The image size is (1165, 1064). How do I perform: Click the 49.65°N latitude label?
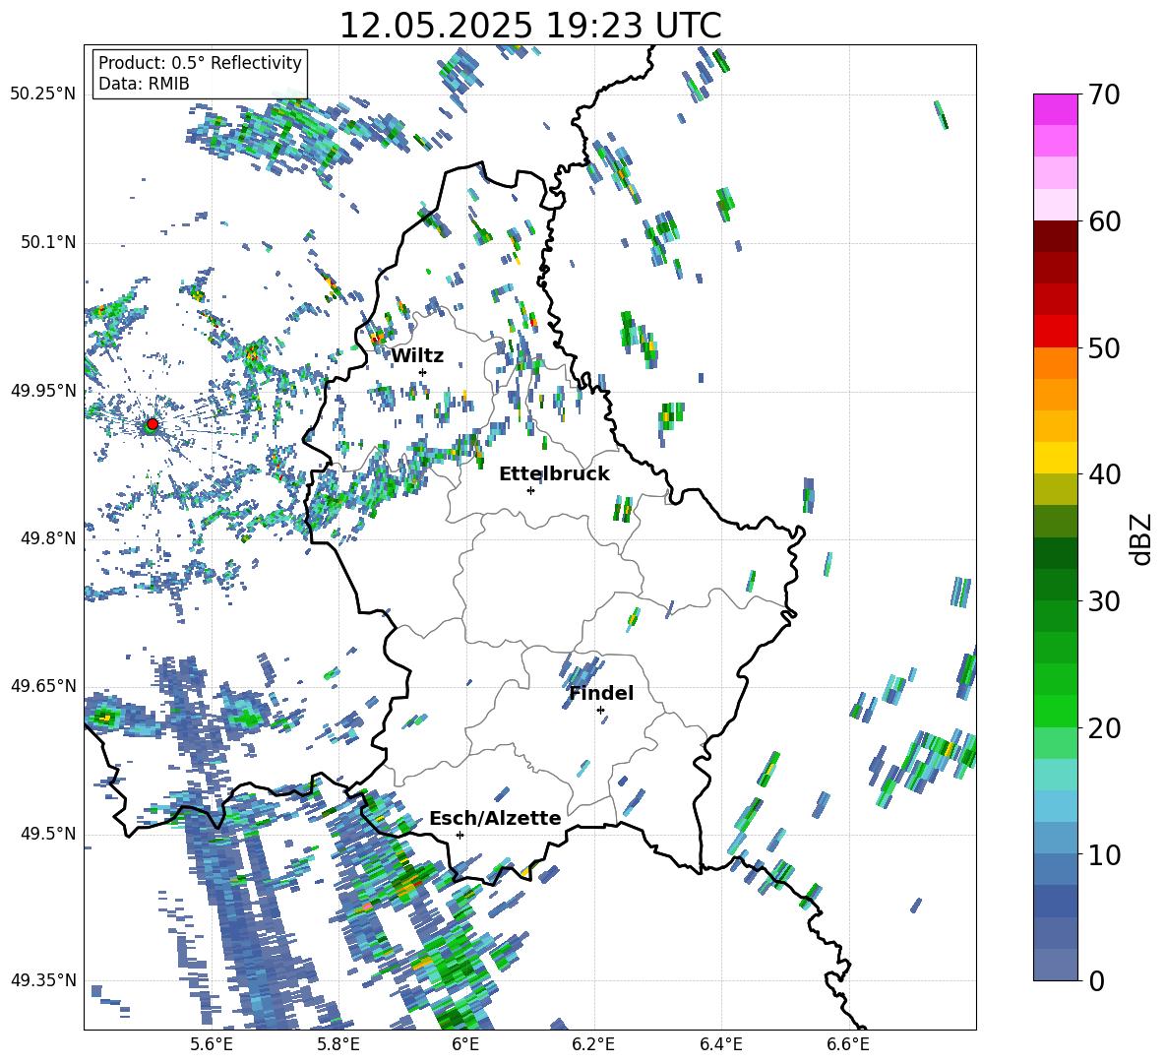tap(43, 686)
